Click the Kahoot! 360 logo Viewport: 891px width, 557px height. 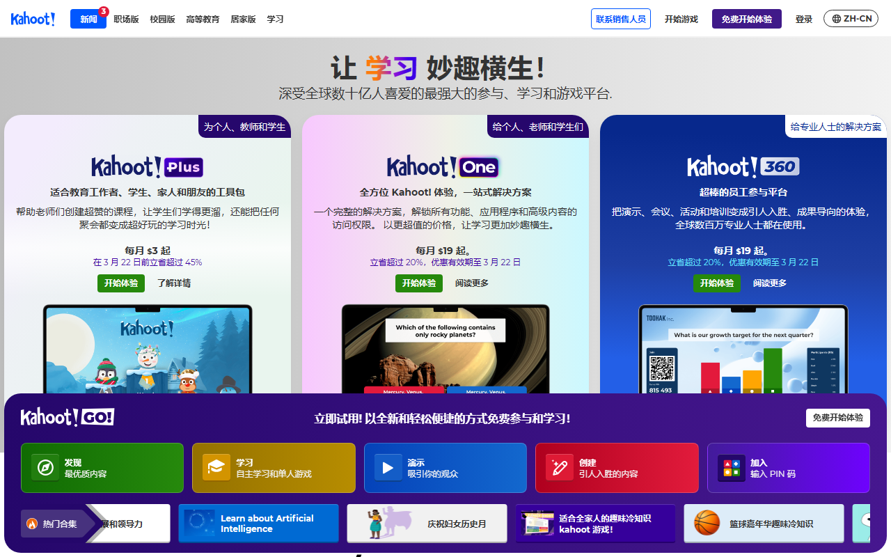pyautogui.click(x=743, y=167)
